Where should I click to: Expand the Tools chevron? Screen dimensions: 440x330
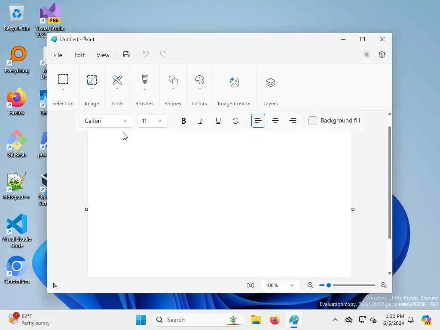(117, 89)
